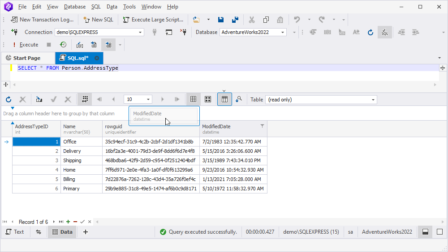Toggle the group-by panel view button
Viewport: 448px width, 252px height.
[x=224, y=100]
